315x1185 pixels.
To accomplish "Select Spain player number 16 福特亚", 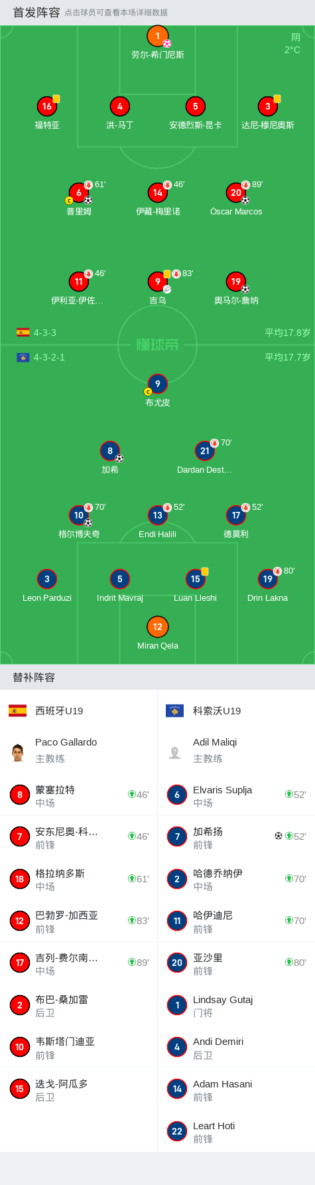I will coord(46,106).
